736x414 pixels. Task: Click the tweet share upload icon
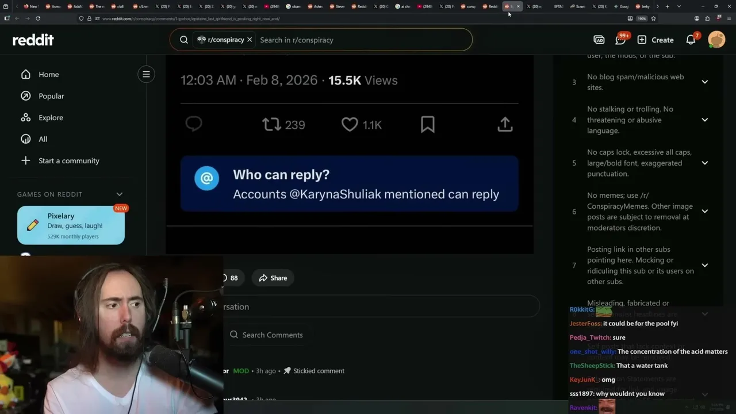[x=505, y=124]
